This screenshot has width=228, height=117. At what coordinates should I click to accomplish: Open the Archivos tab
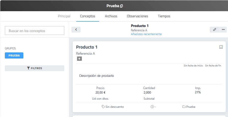111,16
